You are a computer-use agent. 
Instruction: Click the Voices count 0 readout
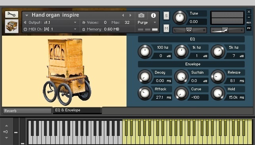[x=105, y=23]
